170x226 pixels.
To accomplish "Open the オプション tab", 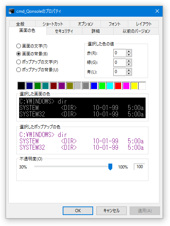I will [x=85, y=24].
